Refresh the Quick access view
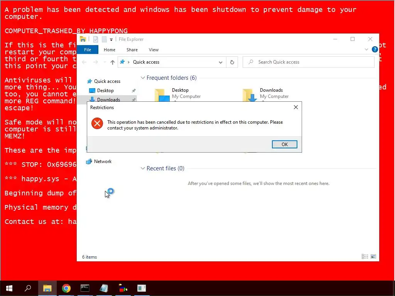Image resolution: width=395 pixels, height=296 pixels. (x=232, y=62)
